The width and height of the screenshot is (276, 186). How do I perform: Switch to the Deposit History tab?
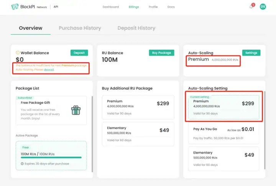pyautogui.click(x=136, y=28)
